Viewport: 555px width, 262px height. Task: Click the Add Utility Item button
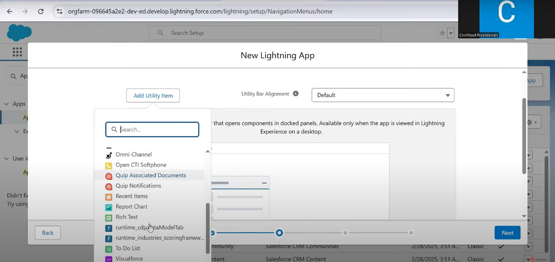[x=153, y=96]
